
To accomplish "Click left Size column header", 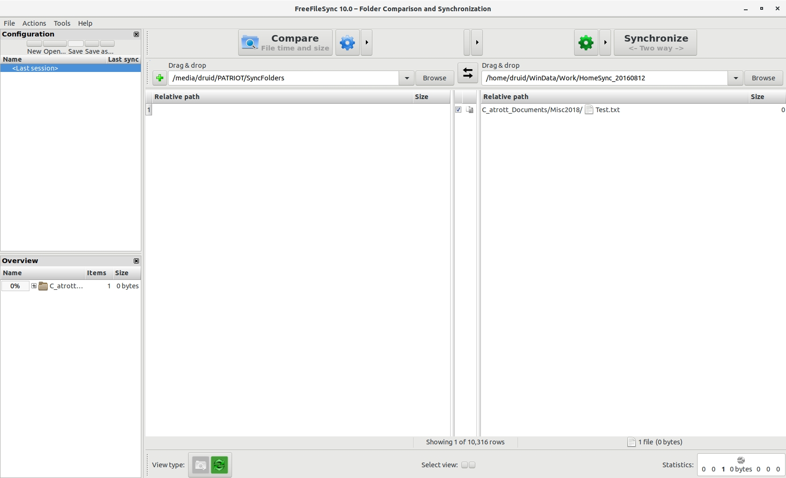I will (x=431, y=97).
